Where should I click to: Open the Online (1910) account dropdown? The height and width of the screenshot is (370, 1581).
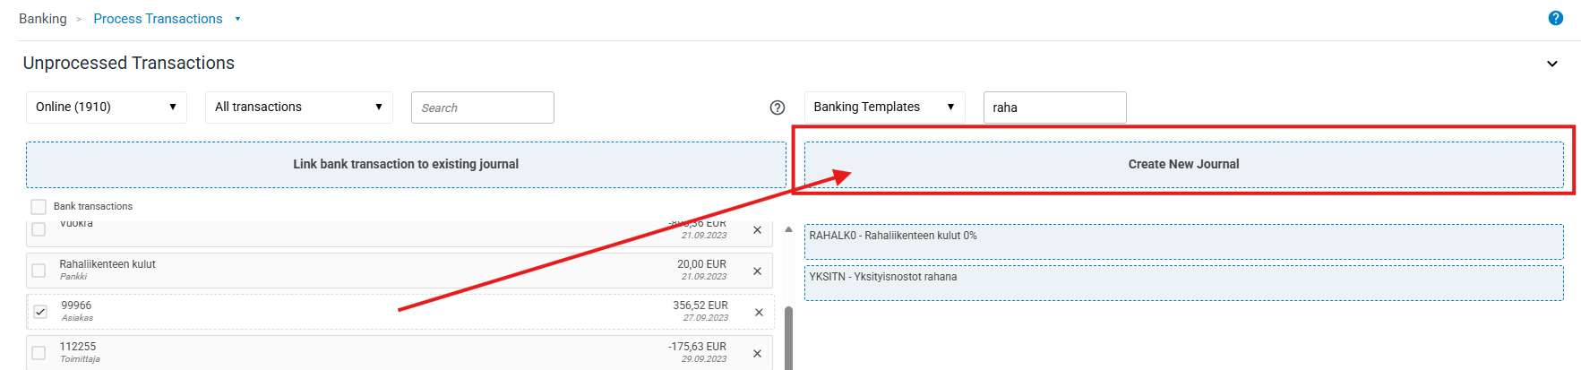106,107
